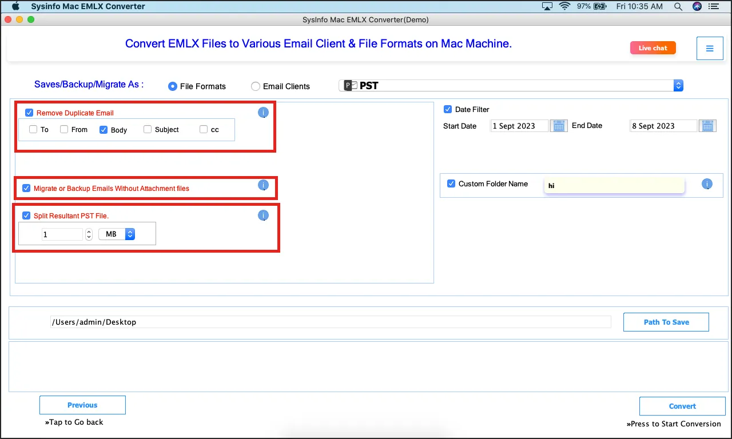Click the split size value field
Screen dimensions: 732x439
click(62, 234)
